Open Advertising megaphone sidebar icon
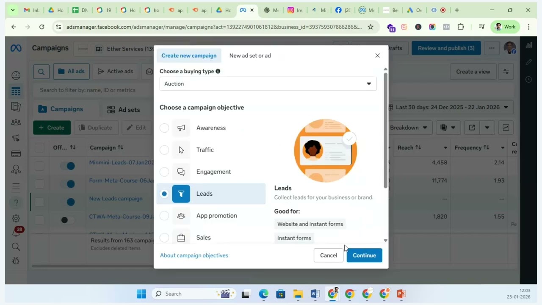542x305 pixels. click(x=16, y=138)
